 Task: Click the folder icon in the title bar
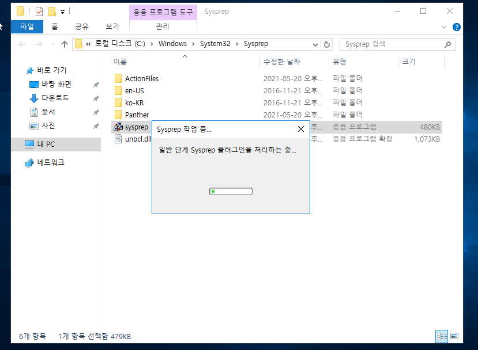pyautogui.click(x=20, y=12)
